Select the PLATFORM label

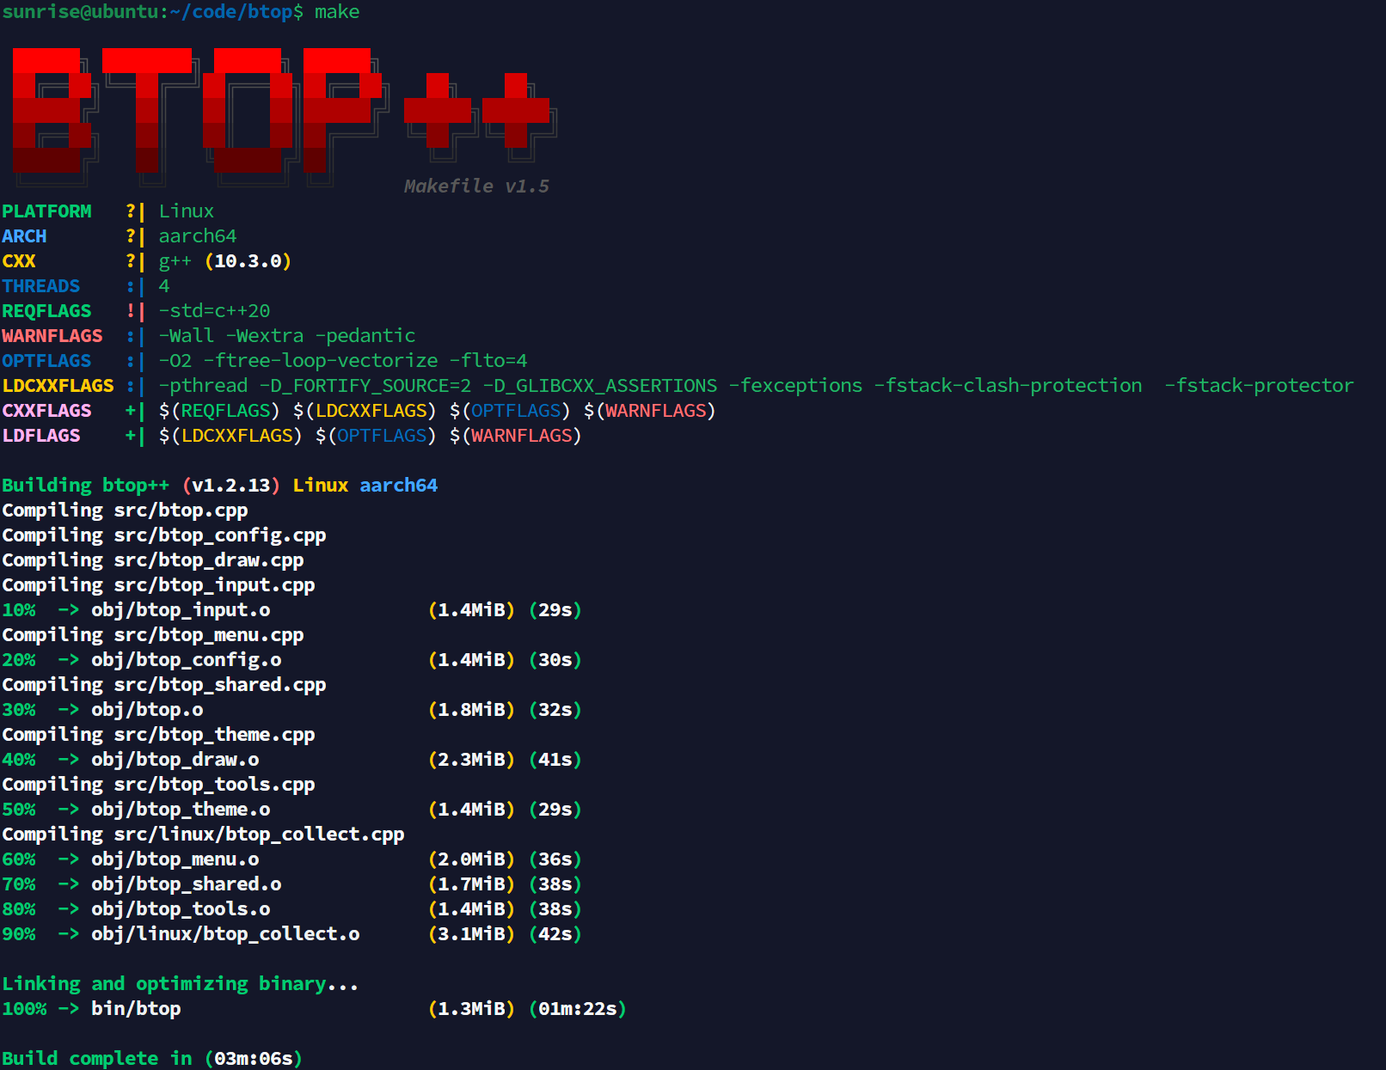tap(46, 211)
